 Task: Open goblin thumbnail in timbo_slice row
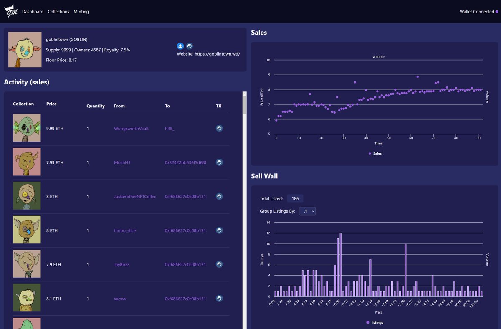27,230
